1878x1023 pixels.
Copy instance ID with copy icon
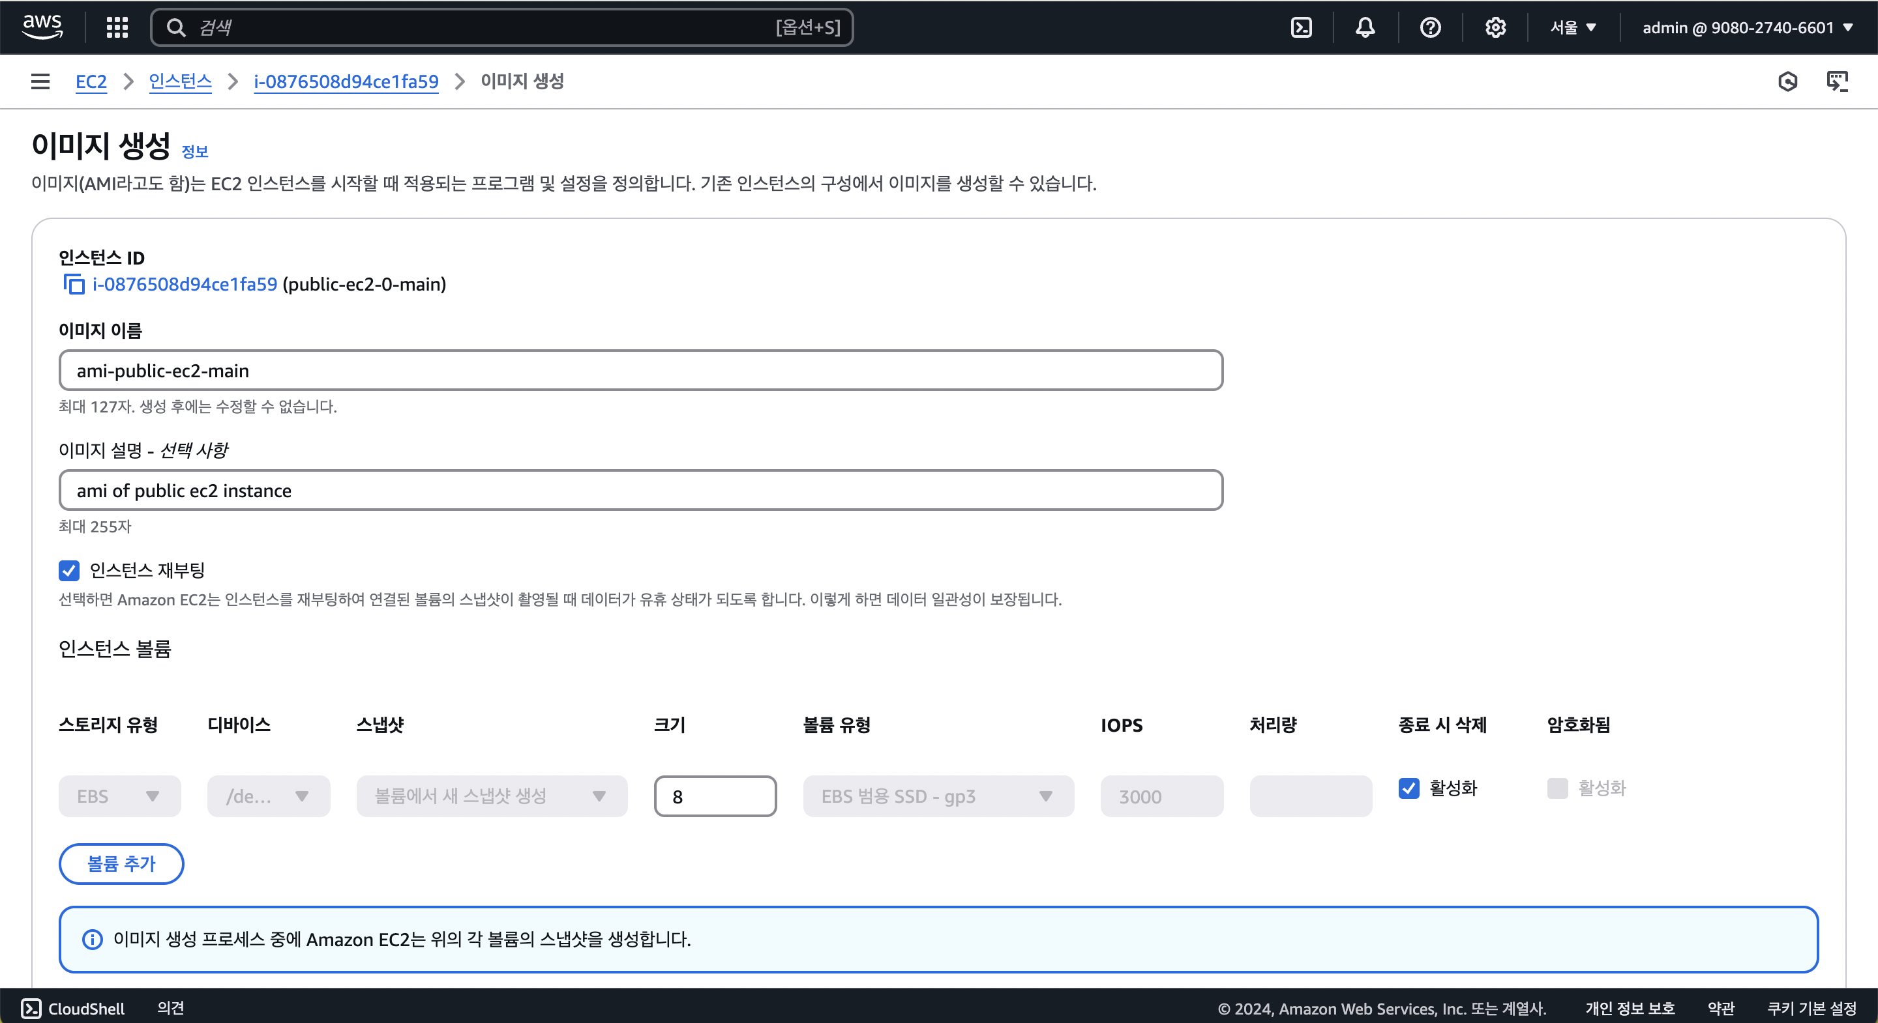coord(74,284)
